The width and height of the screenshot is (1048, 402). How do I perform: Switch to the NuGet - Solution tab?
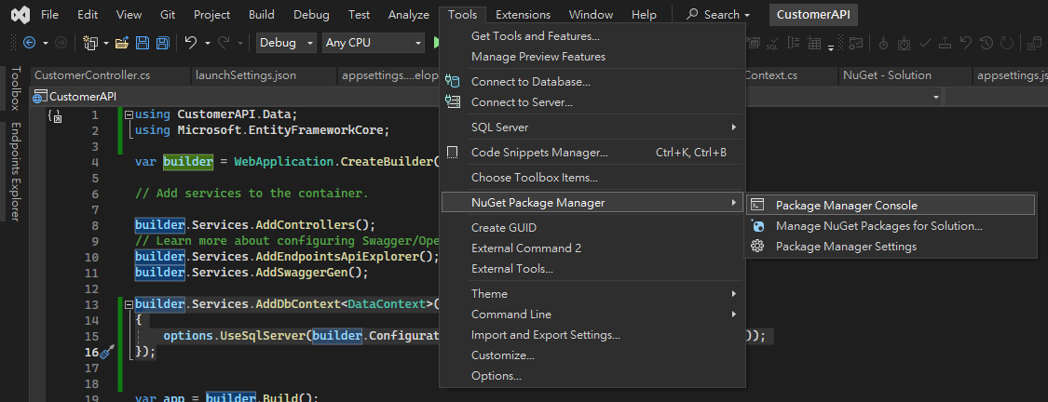(887, 75)
